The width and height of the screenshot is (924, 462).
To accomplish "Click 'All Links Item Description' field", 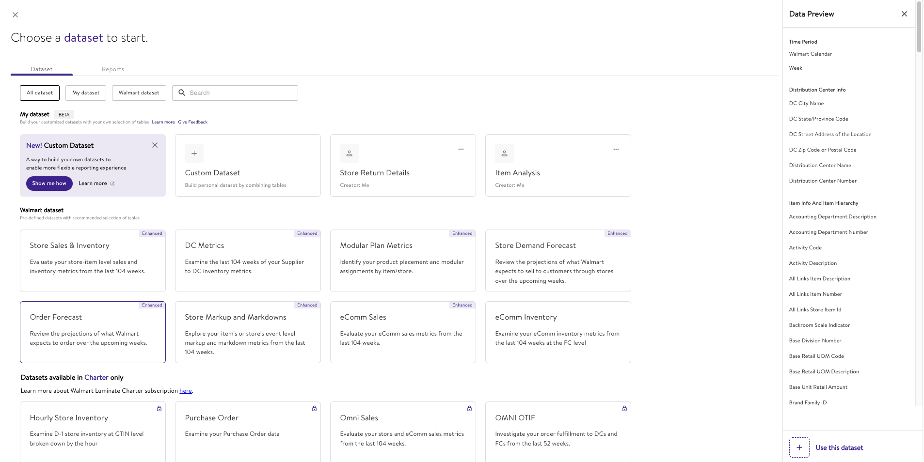I will (x=819, y=279).
